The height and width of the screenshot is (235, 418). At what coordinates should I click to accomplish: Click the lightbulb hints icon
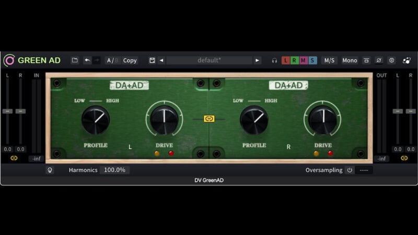50,170
